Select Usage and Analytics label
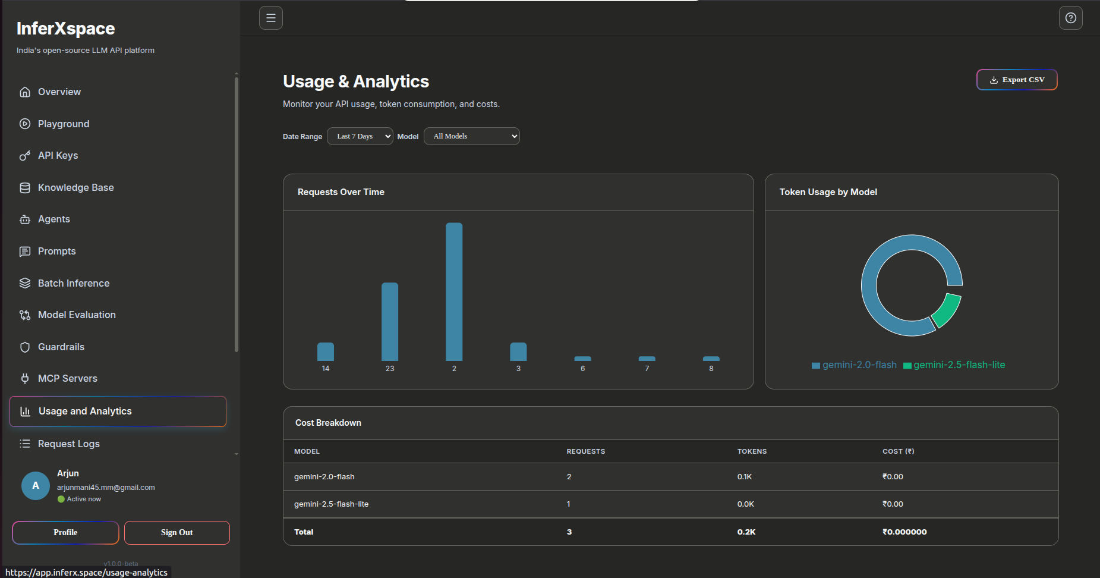Screen dimensions: 1100x578 (x=85, y=411)
